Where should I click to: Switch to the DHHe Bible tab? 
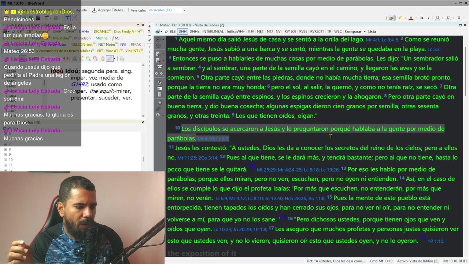pyautogui.click(x=195, y=32)
